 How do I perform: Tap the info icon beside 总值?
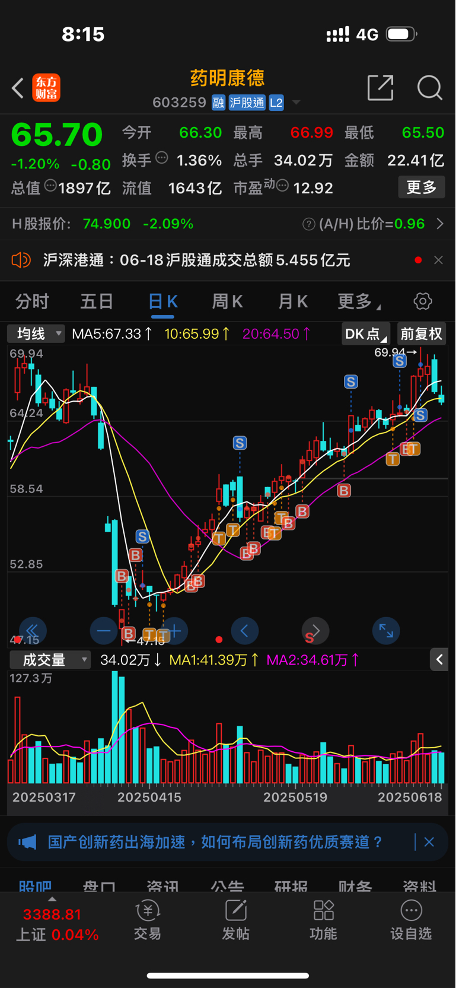pos(50,186)
